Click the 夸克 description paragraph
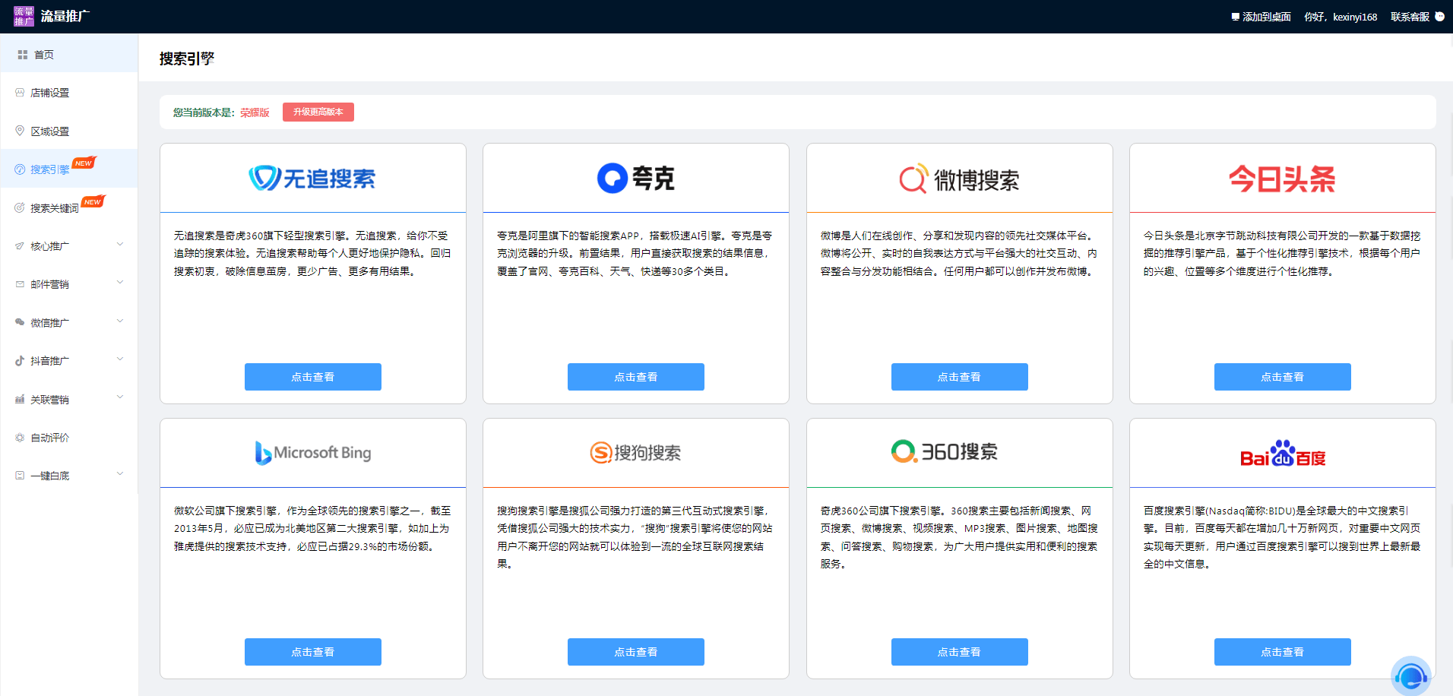The width and height of the screenshot is (1453, 696). click(635, 254)
